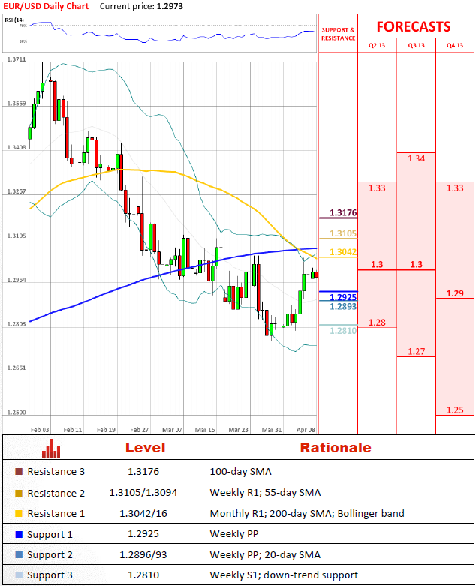Select the Q2 13 forecast column header
The width and height of the screenshot is (476, 586).
[377, 45]
